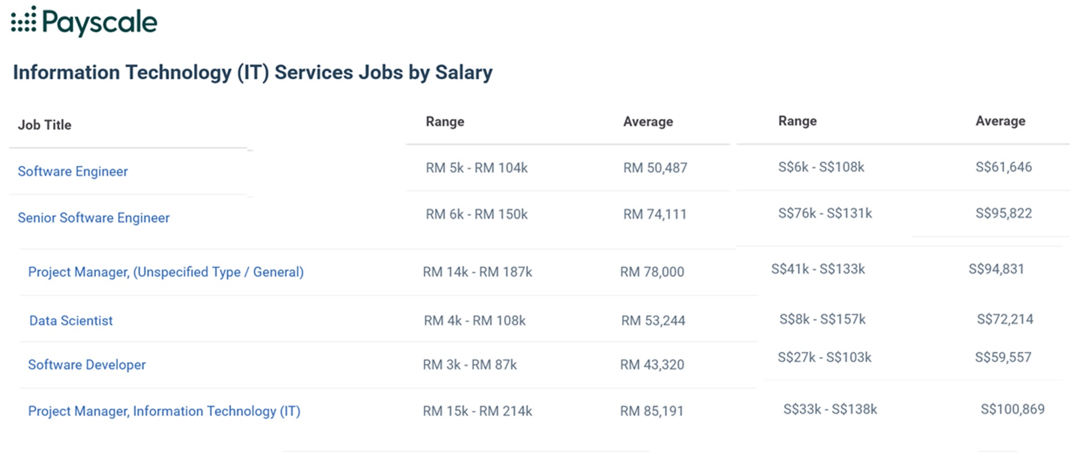Open Project Manager, Information Technology (IT) link

164,411
